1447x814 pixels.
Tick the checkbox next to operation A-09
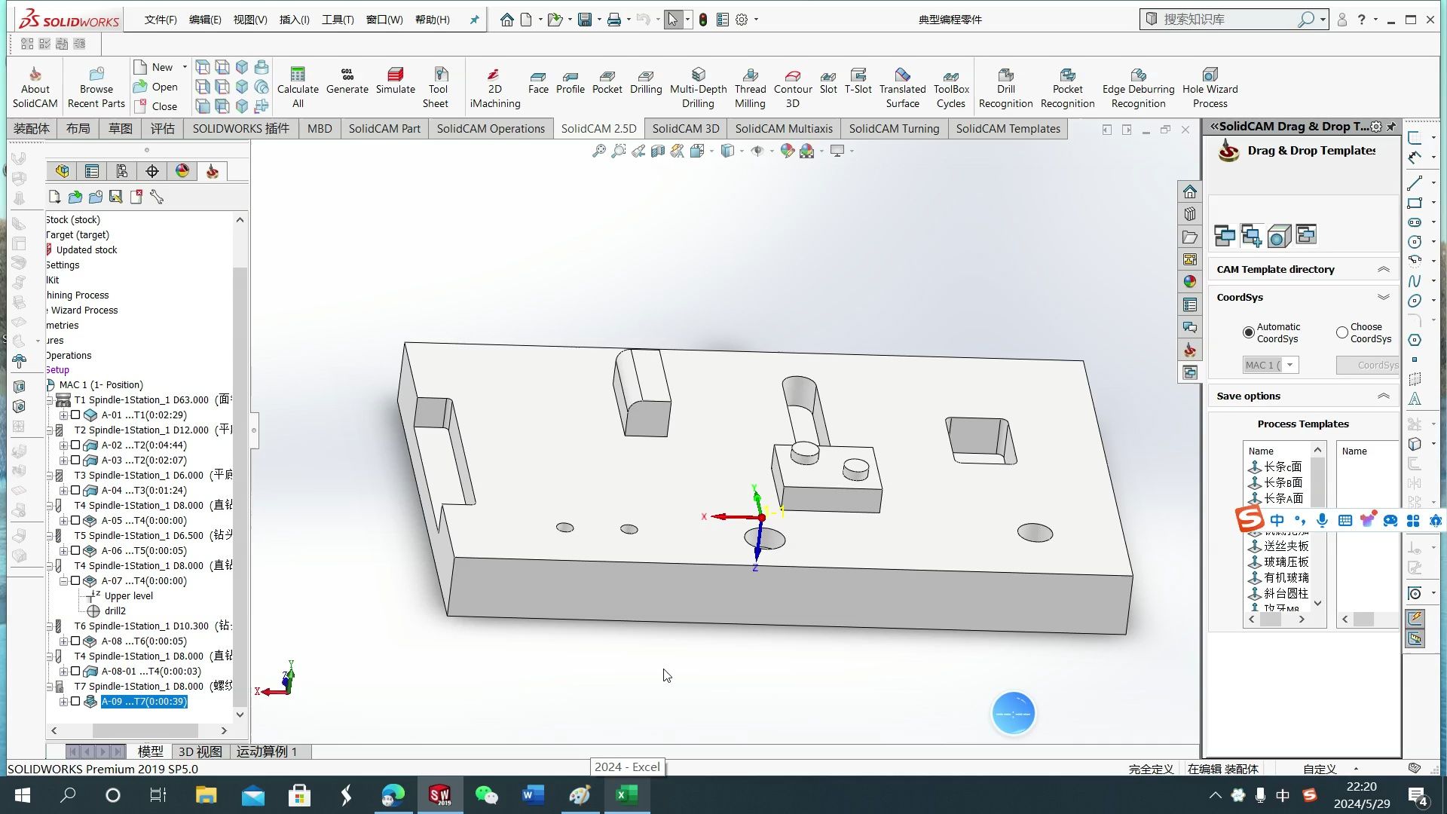(x=75, y=702)
